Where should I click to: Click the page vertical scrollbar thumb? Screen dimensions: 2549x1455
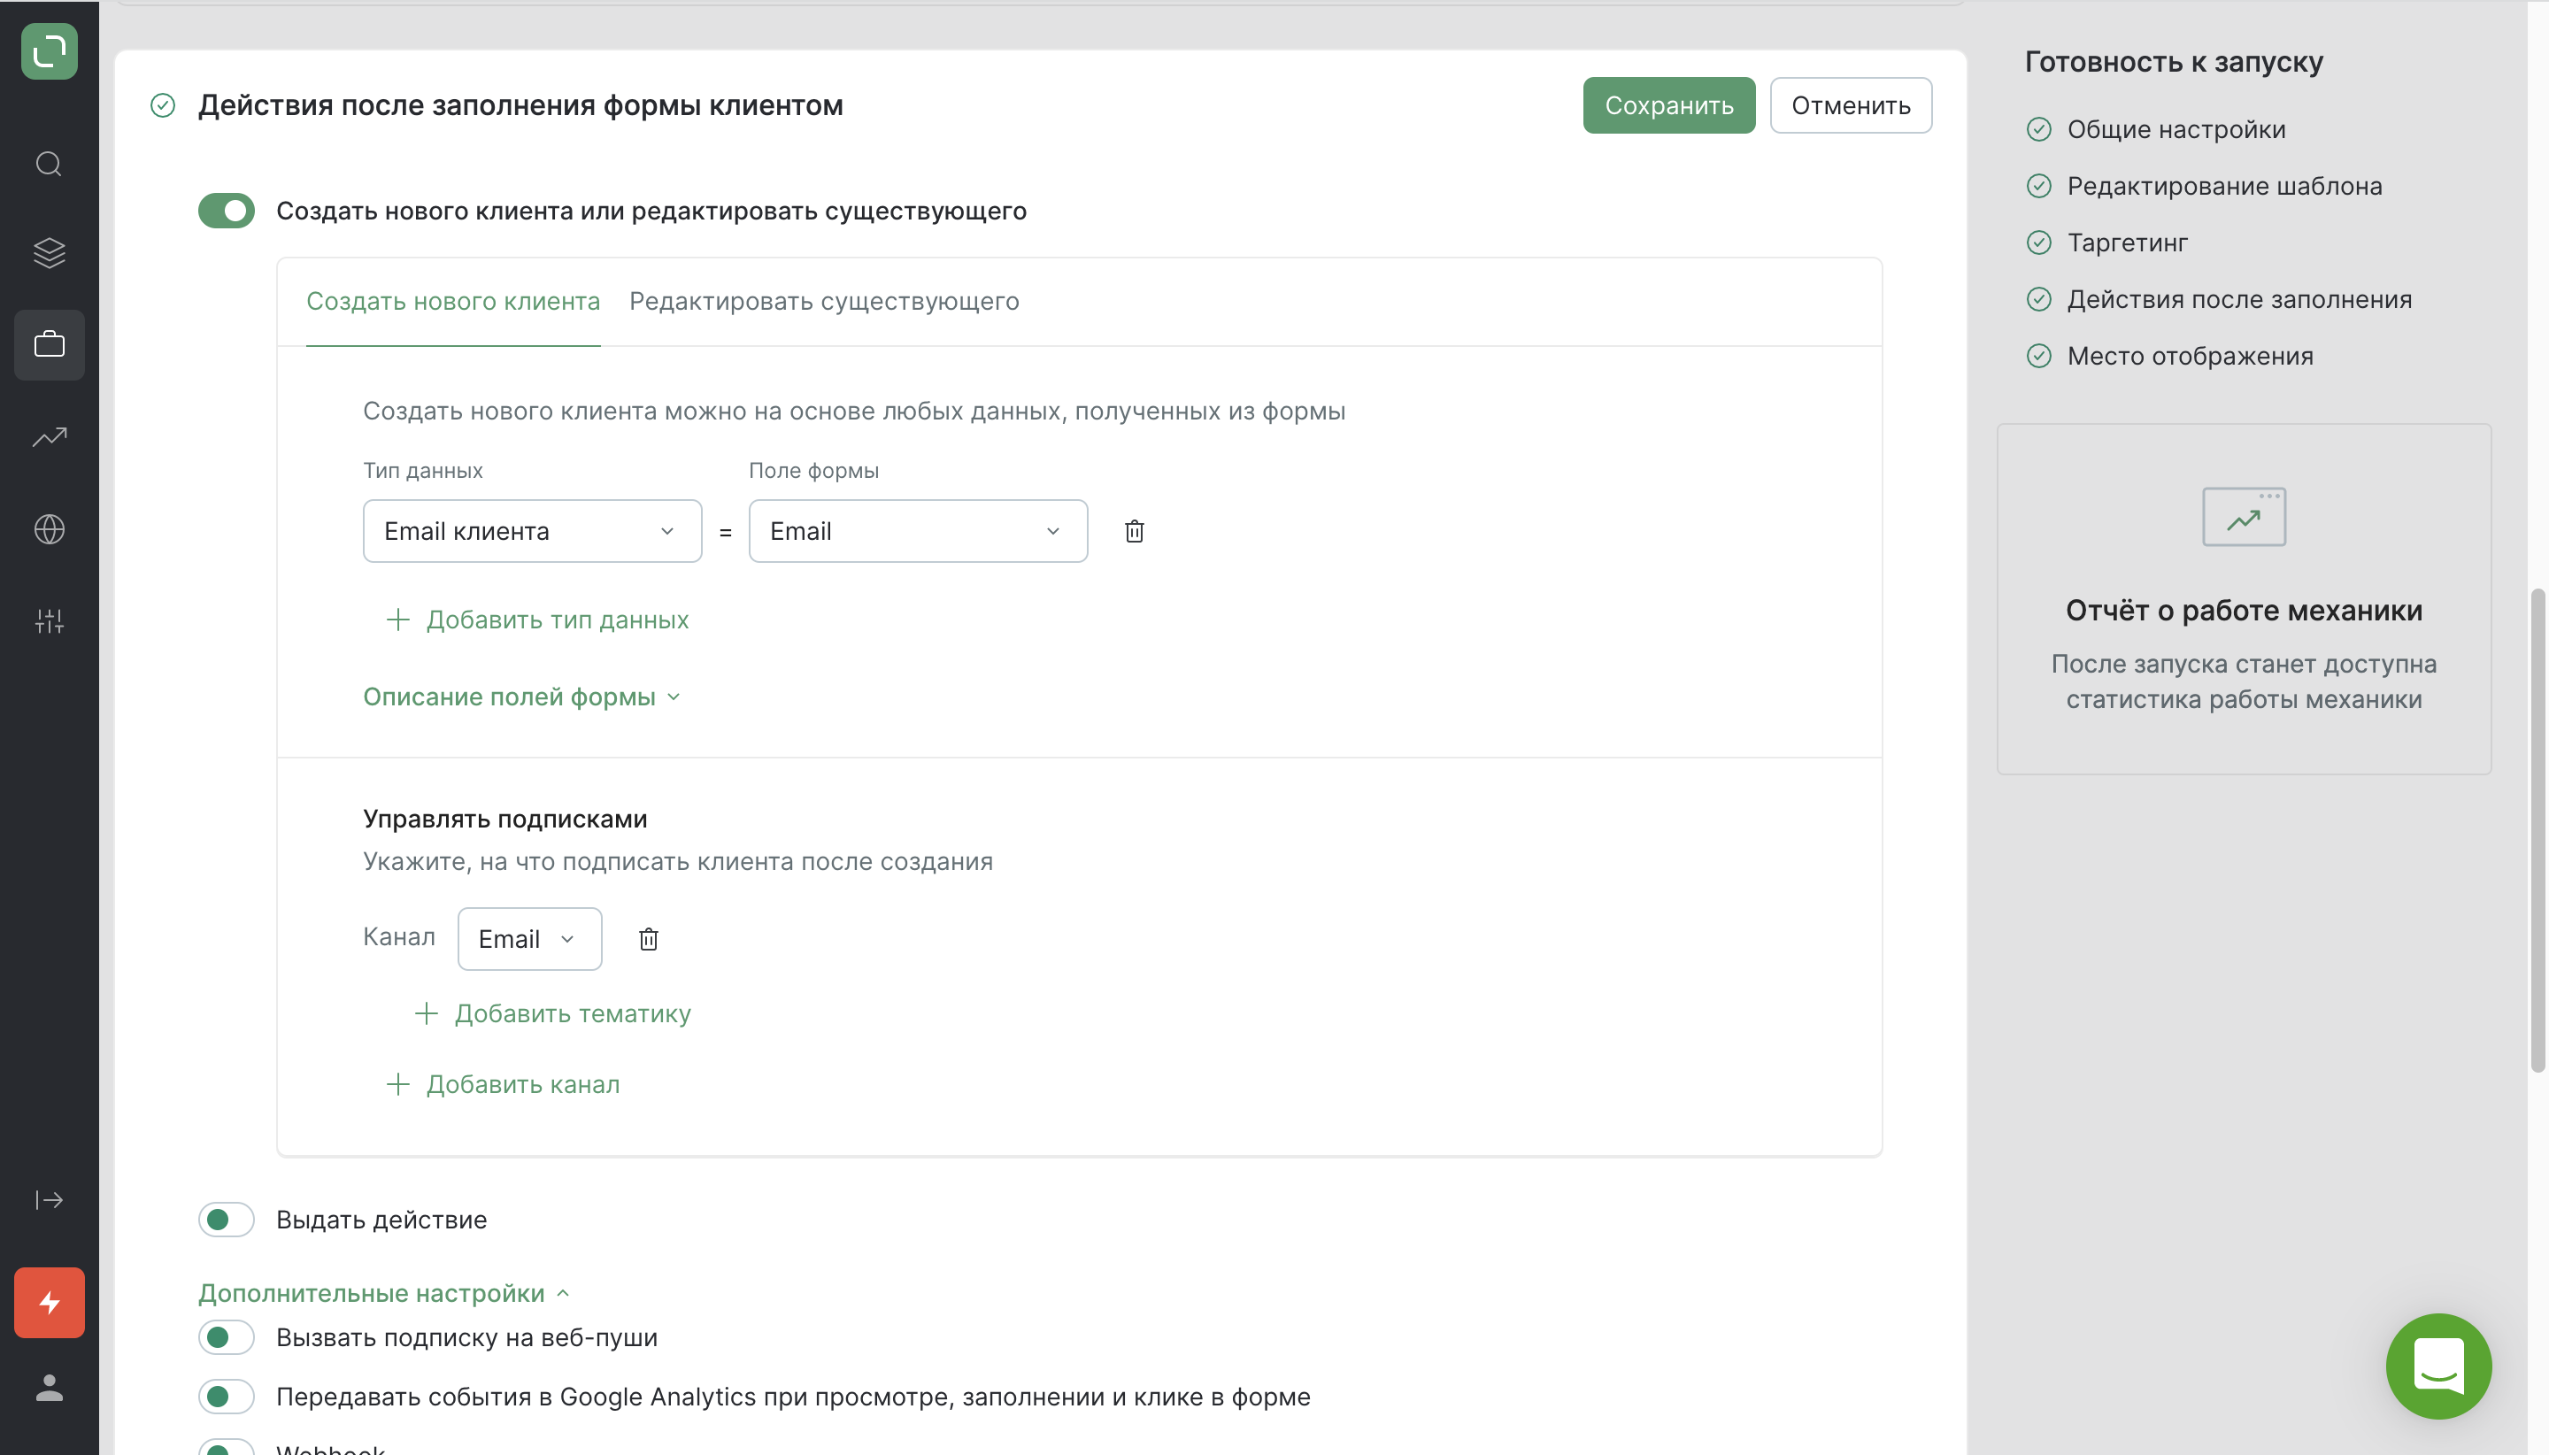[x=2537, y=829]
